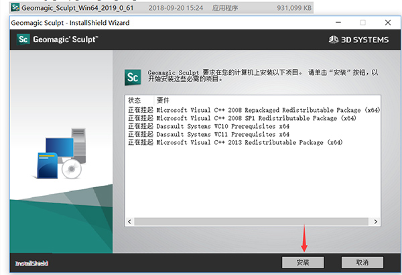402x275 pixels.
Task: Click the 3D Systems logo
Action: (x=358, y=40)
